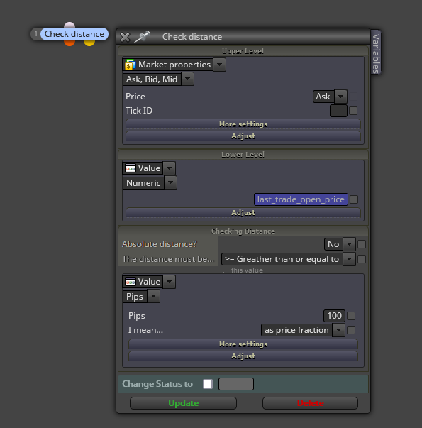Click the number 1 badge on node
The image size is (422, 428).
[35, 34]
